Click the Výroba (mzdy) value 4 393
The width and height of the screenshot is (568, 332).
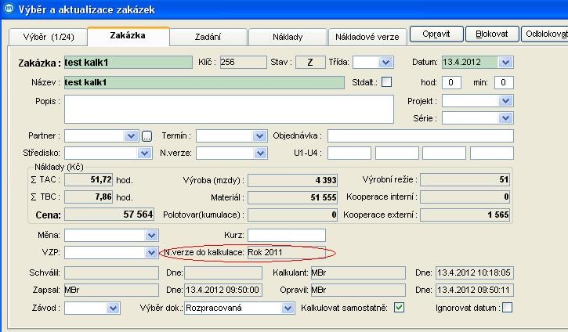[x=292, y=180]
